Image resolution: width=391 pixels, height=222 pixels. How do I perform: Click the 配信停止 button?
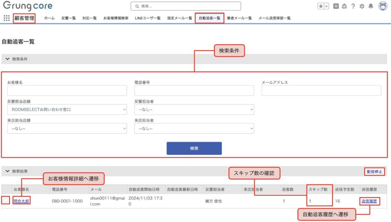[374, 172]
